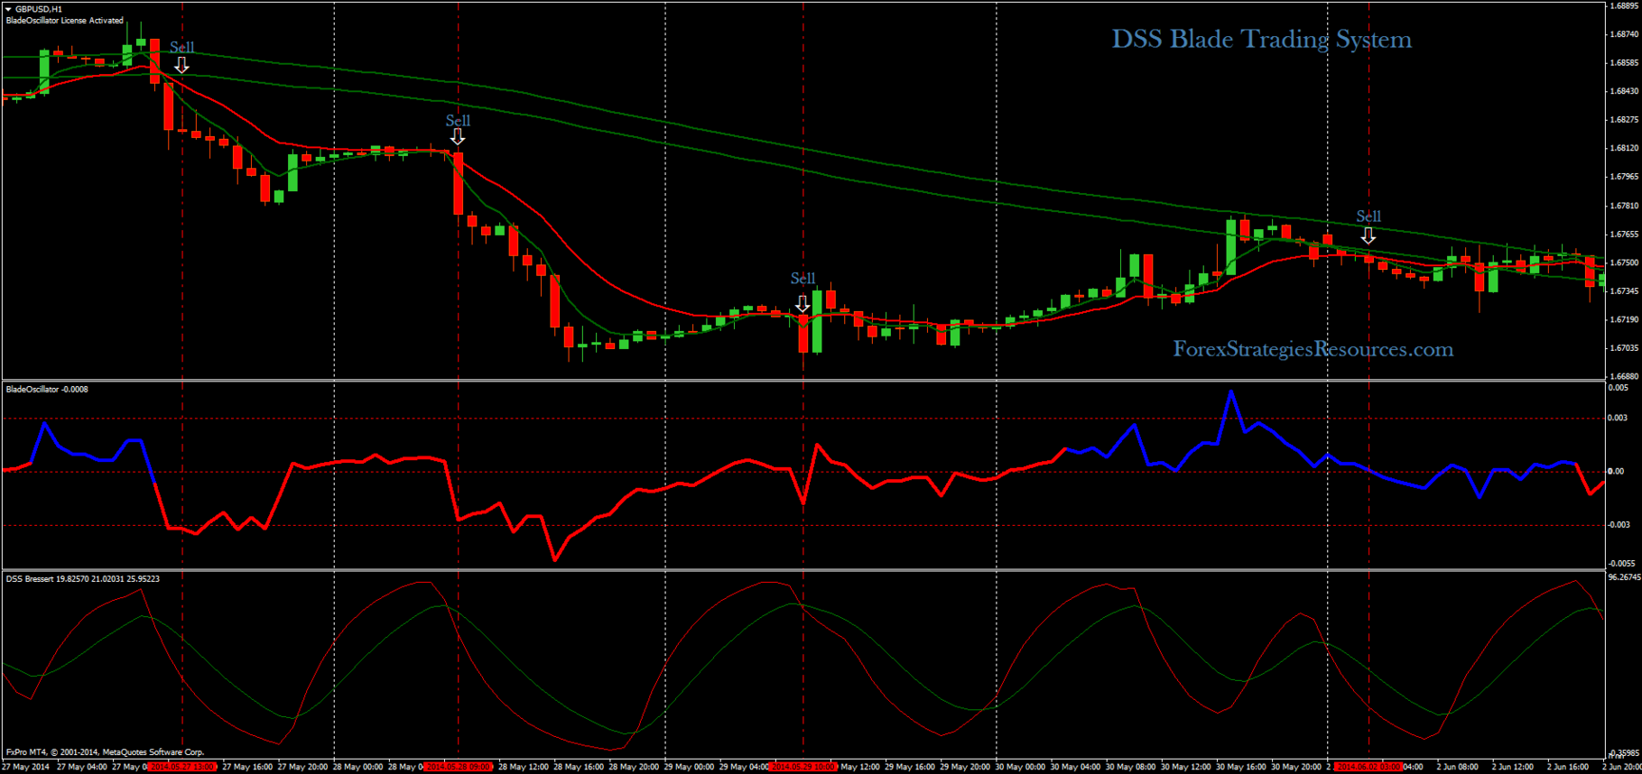Viewport: 1642px width, 774px height.
Task: Click the 30 May 08:00 time axis label
Action: [x=1130, y=767]
